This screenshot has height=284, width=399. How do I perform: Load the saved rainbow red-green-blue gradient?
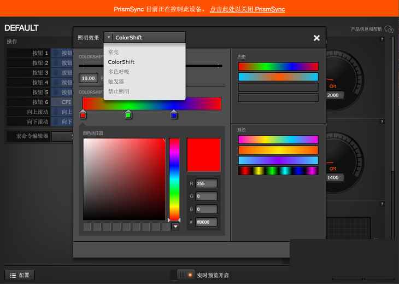click(x=278, y=67)
